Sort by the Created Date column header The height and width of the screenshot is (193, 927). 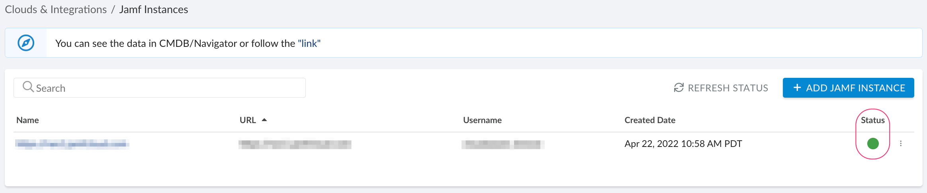click(649, 120)
